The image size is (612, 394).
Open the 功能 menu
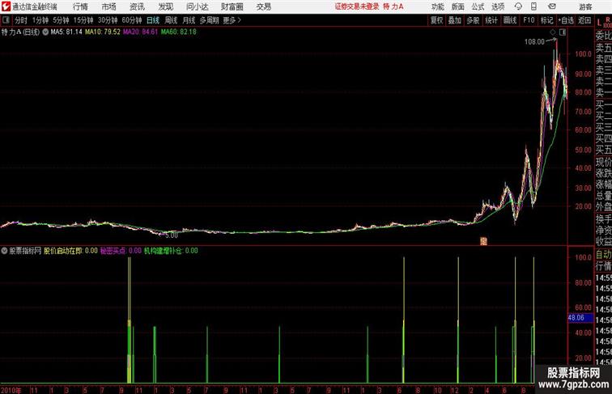(437, 6)
